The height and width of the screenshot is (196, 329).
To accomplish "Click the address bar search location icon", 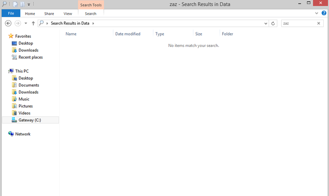I will coord(42,23).
